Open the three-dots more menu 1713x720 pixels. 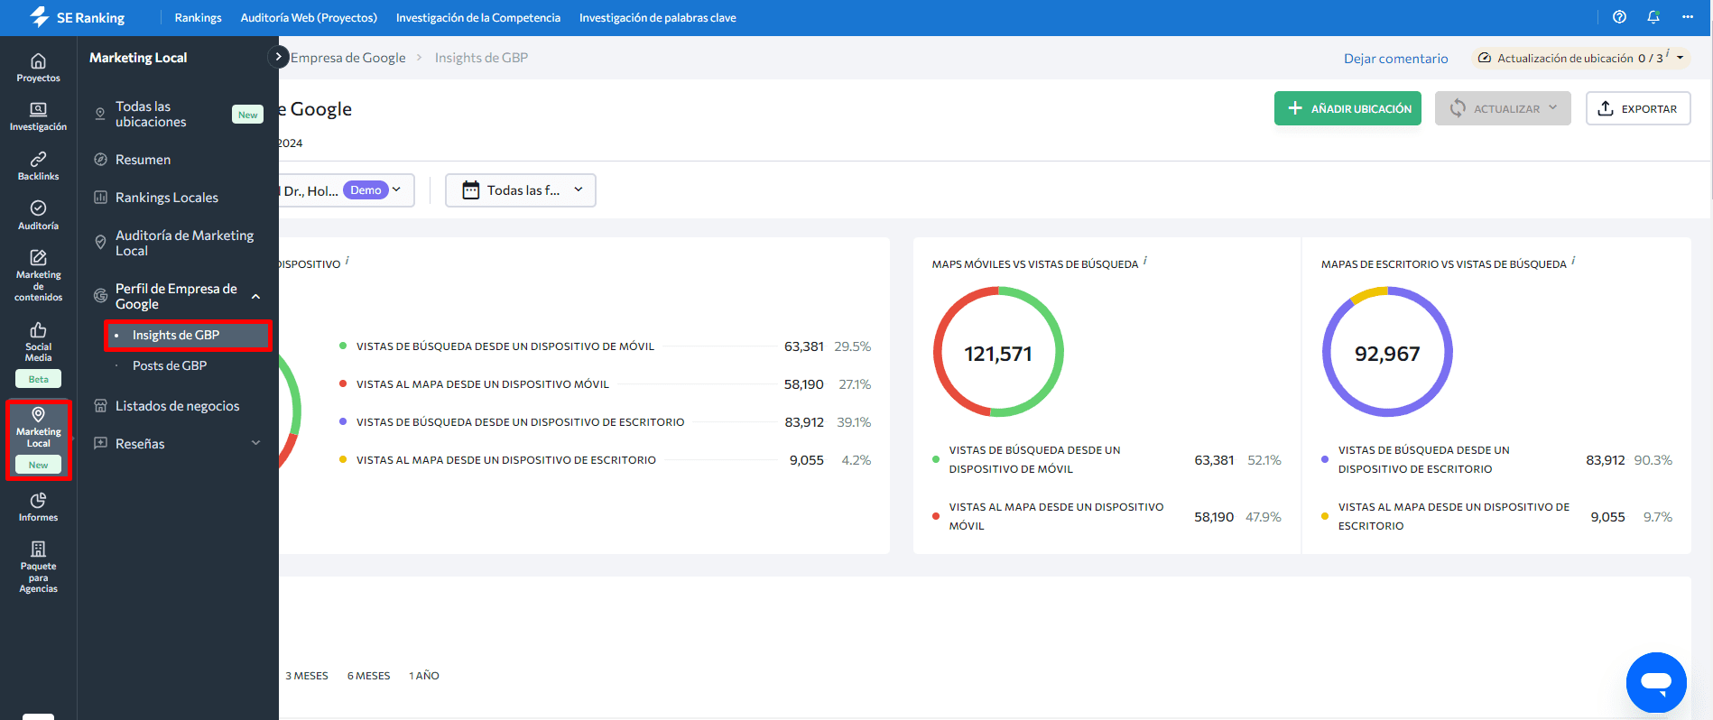coord(1688,17)
